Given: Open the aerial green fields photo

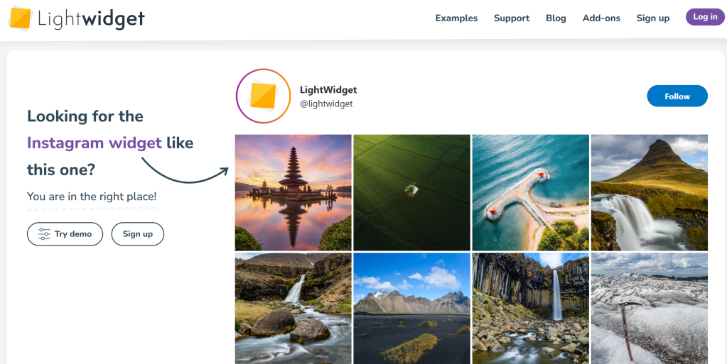Looking at the screenshot, I should [x=411, y=193].
